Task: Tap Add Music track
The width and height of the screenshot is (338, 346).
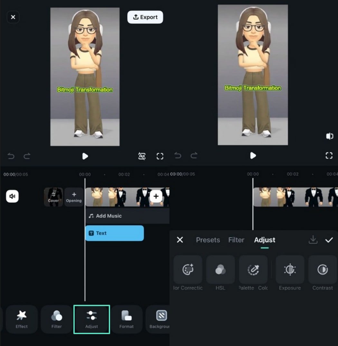Action: click(x=127, y=216)
